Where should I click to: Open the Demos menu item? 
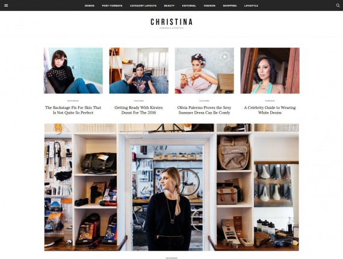(90, 5)
